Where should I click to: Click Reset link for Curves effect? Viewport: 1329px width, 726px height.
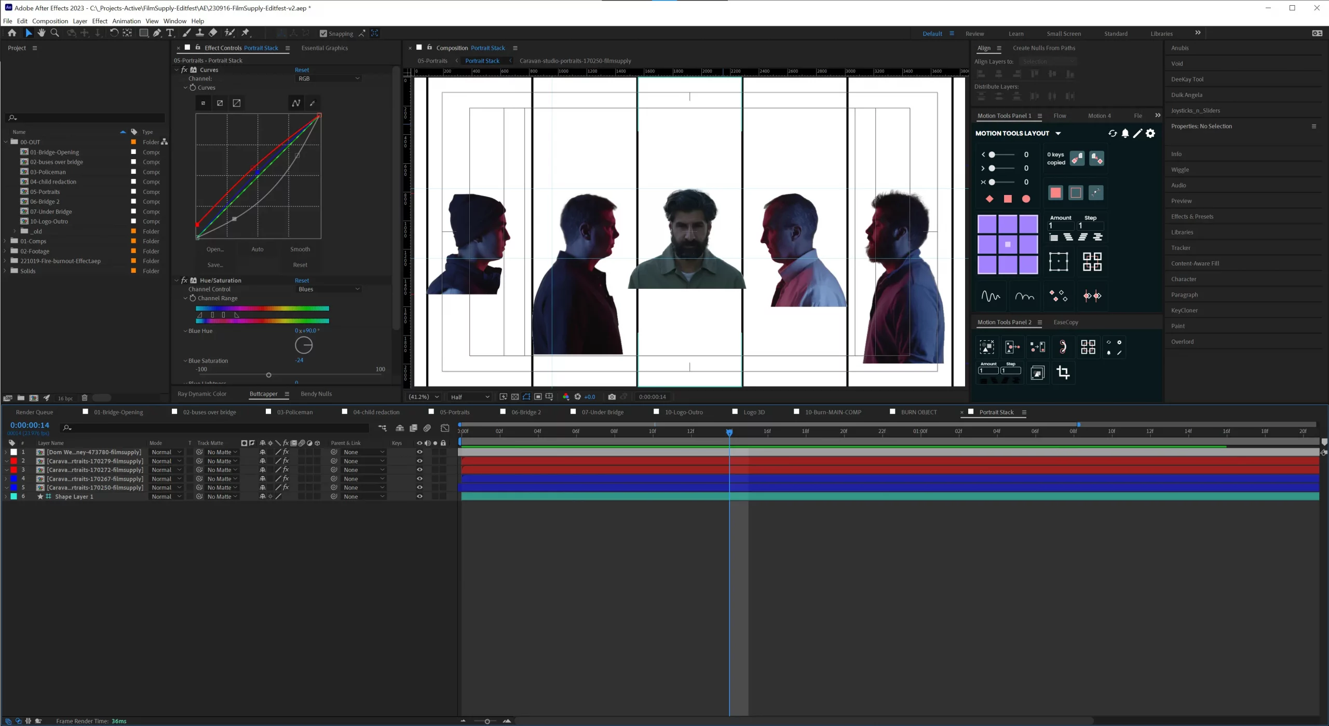(302, 69)
